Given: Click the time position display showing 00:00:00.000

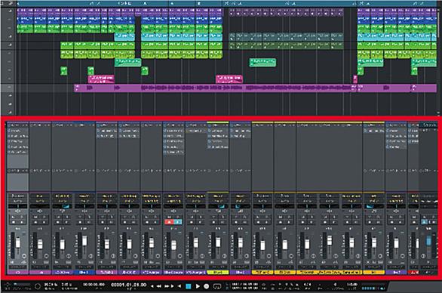Looking at the screenshot, I should point(94,285).
